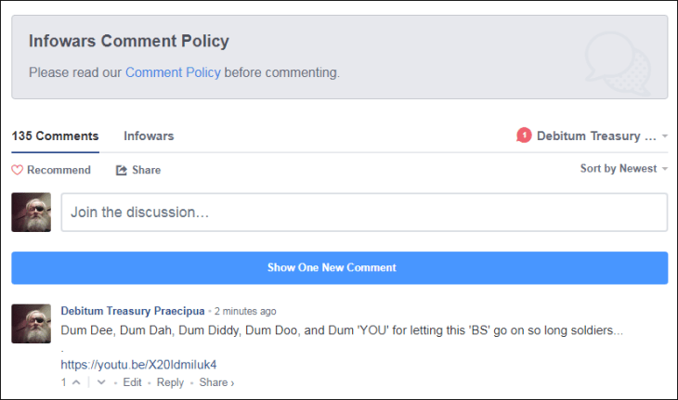Image resolution: width=678 pixels, height=400 pixels.
Task: Upvote the Debitum Treasury comment
Action: point(76,382)
